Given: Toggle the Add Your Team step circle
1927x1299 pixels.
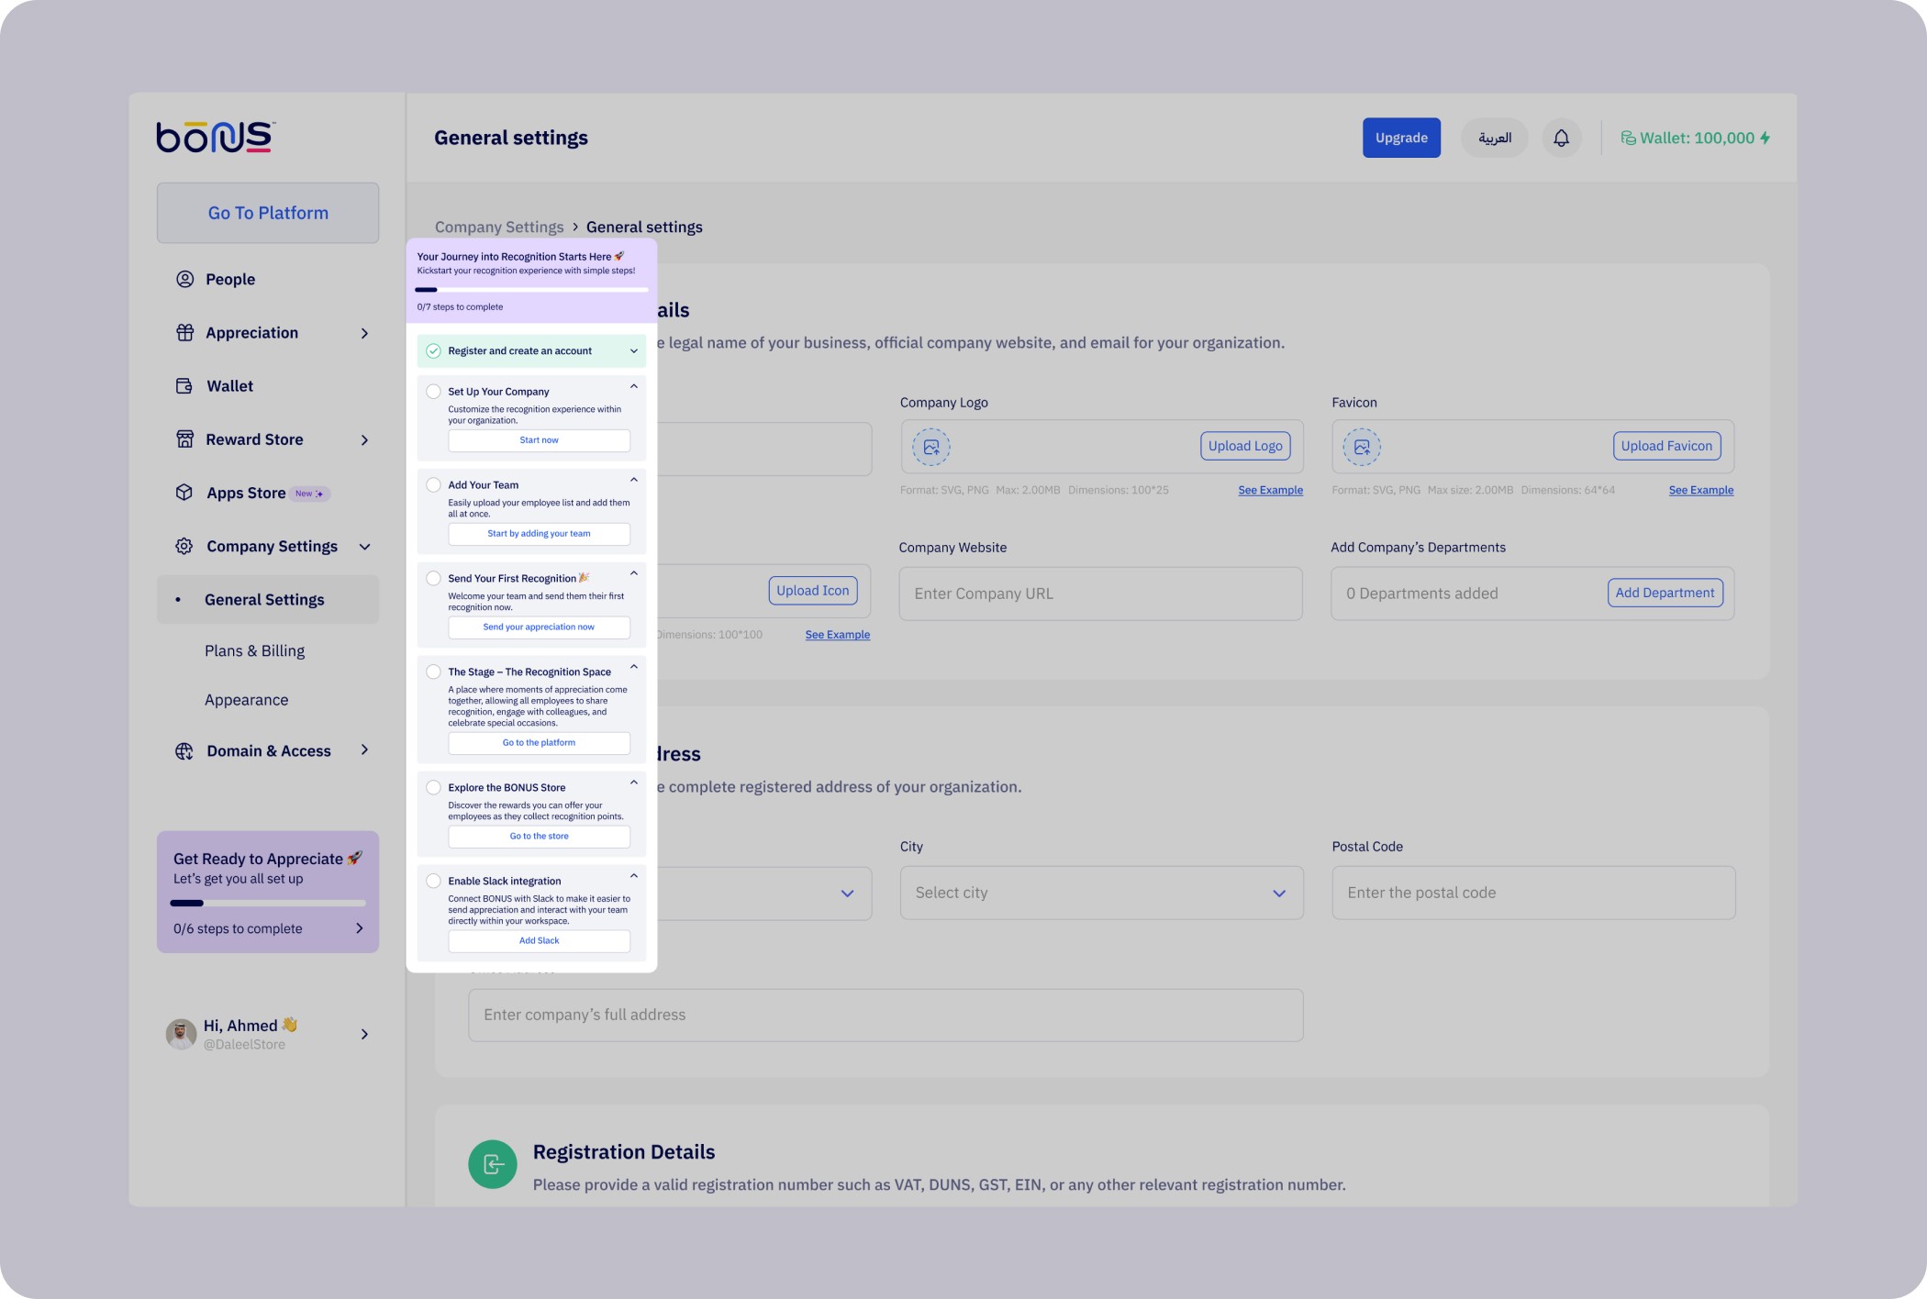Looking at the screenshot, I should 433,485.
